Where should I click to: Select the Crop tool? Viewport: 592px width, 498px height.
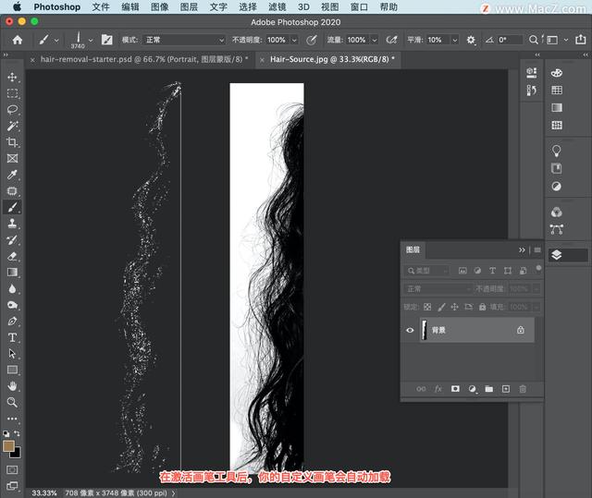[x=12, y=142]
